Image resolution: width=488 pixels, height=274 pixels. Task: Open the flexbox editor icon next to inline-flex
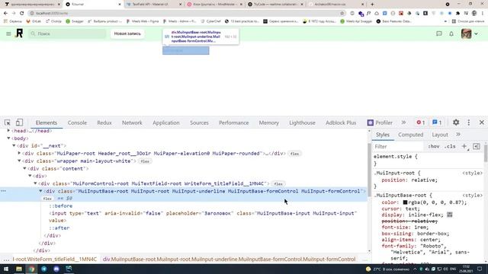point(450,215)
